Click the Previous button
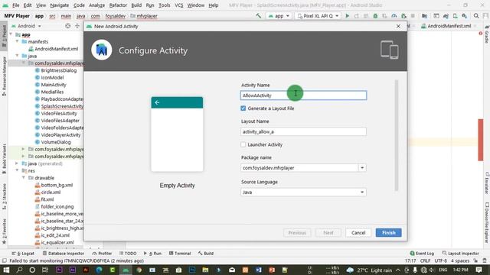Viewport: 490px width, 275px height. pyautogui.click(x=297, y=232)
